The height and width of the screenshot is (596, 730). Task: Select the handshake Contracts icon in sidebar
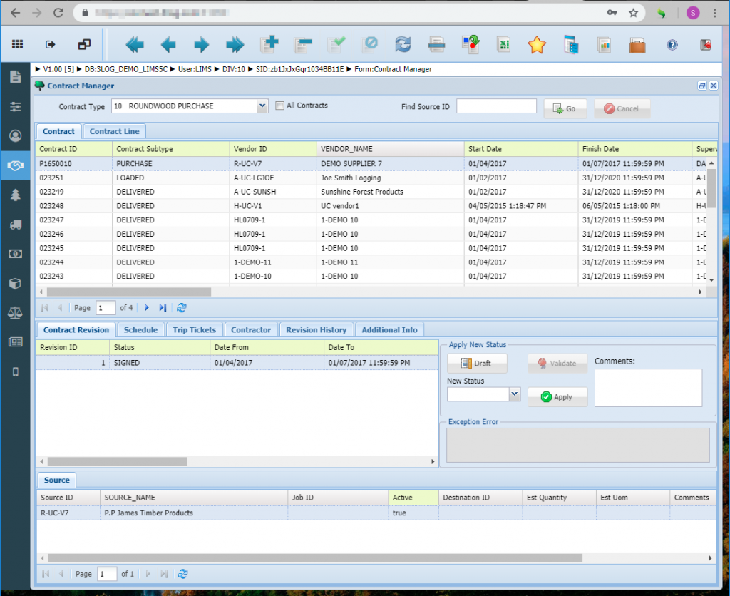15,165
